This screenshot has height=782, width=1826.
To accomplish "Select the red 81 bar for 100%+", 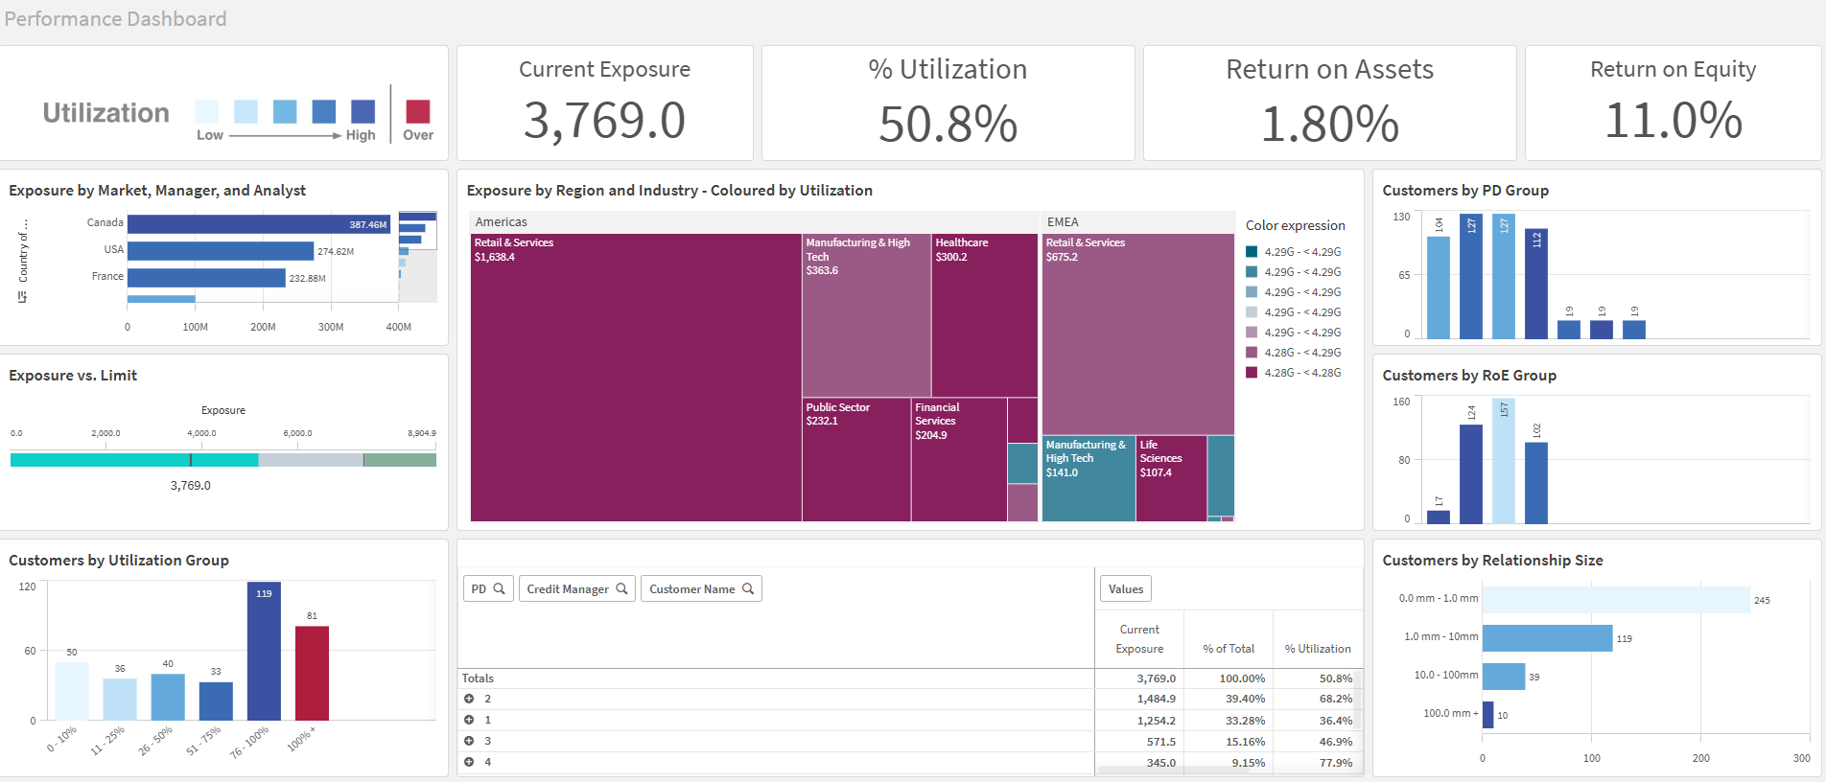I will [312, 673].
